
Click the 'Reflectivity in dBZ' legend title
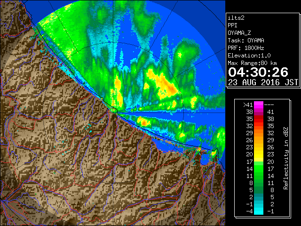pyautogui.click(x=286, y=158)
